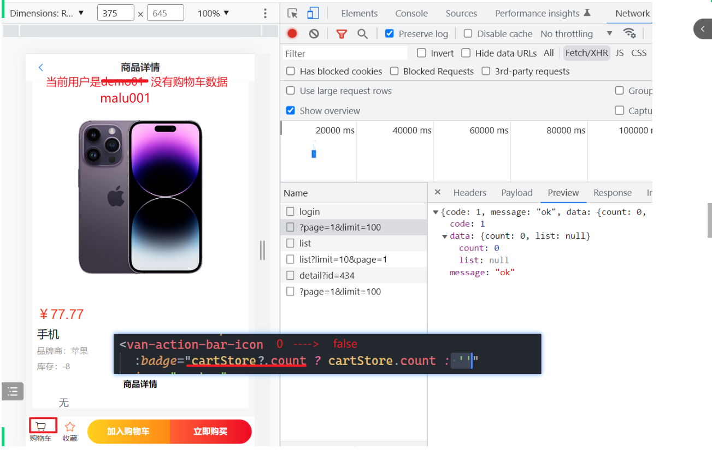
Task: Open the No throttling dropdown
Action: tap(576, 34)
